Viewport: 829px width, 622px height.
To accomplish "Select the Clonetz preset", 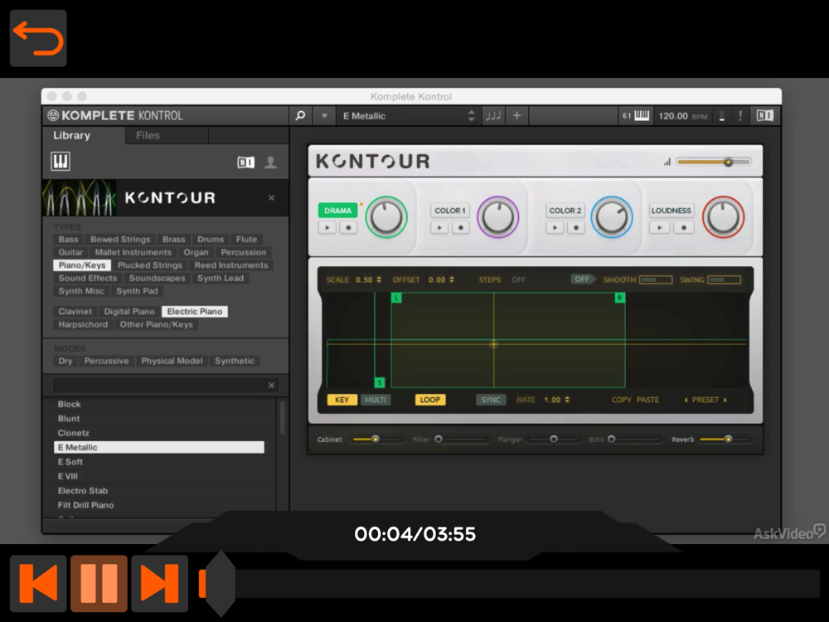I will (158, 433).
